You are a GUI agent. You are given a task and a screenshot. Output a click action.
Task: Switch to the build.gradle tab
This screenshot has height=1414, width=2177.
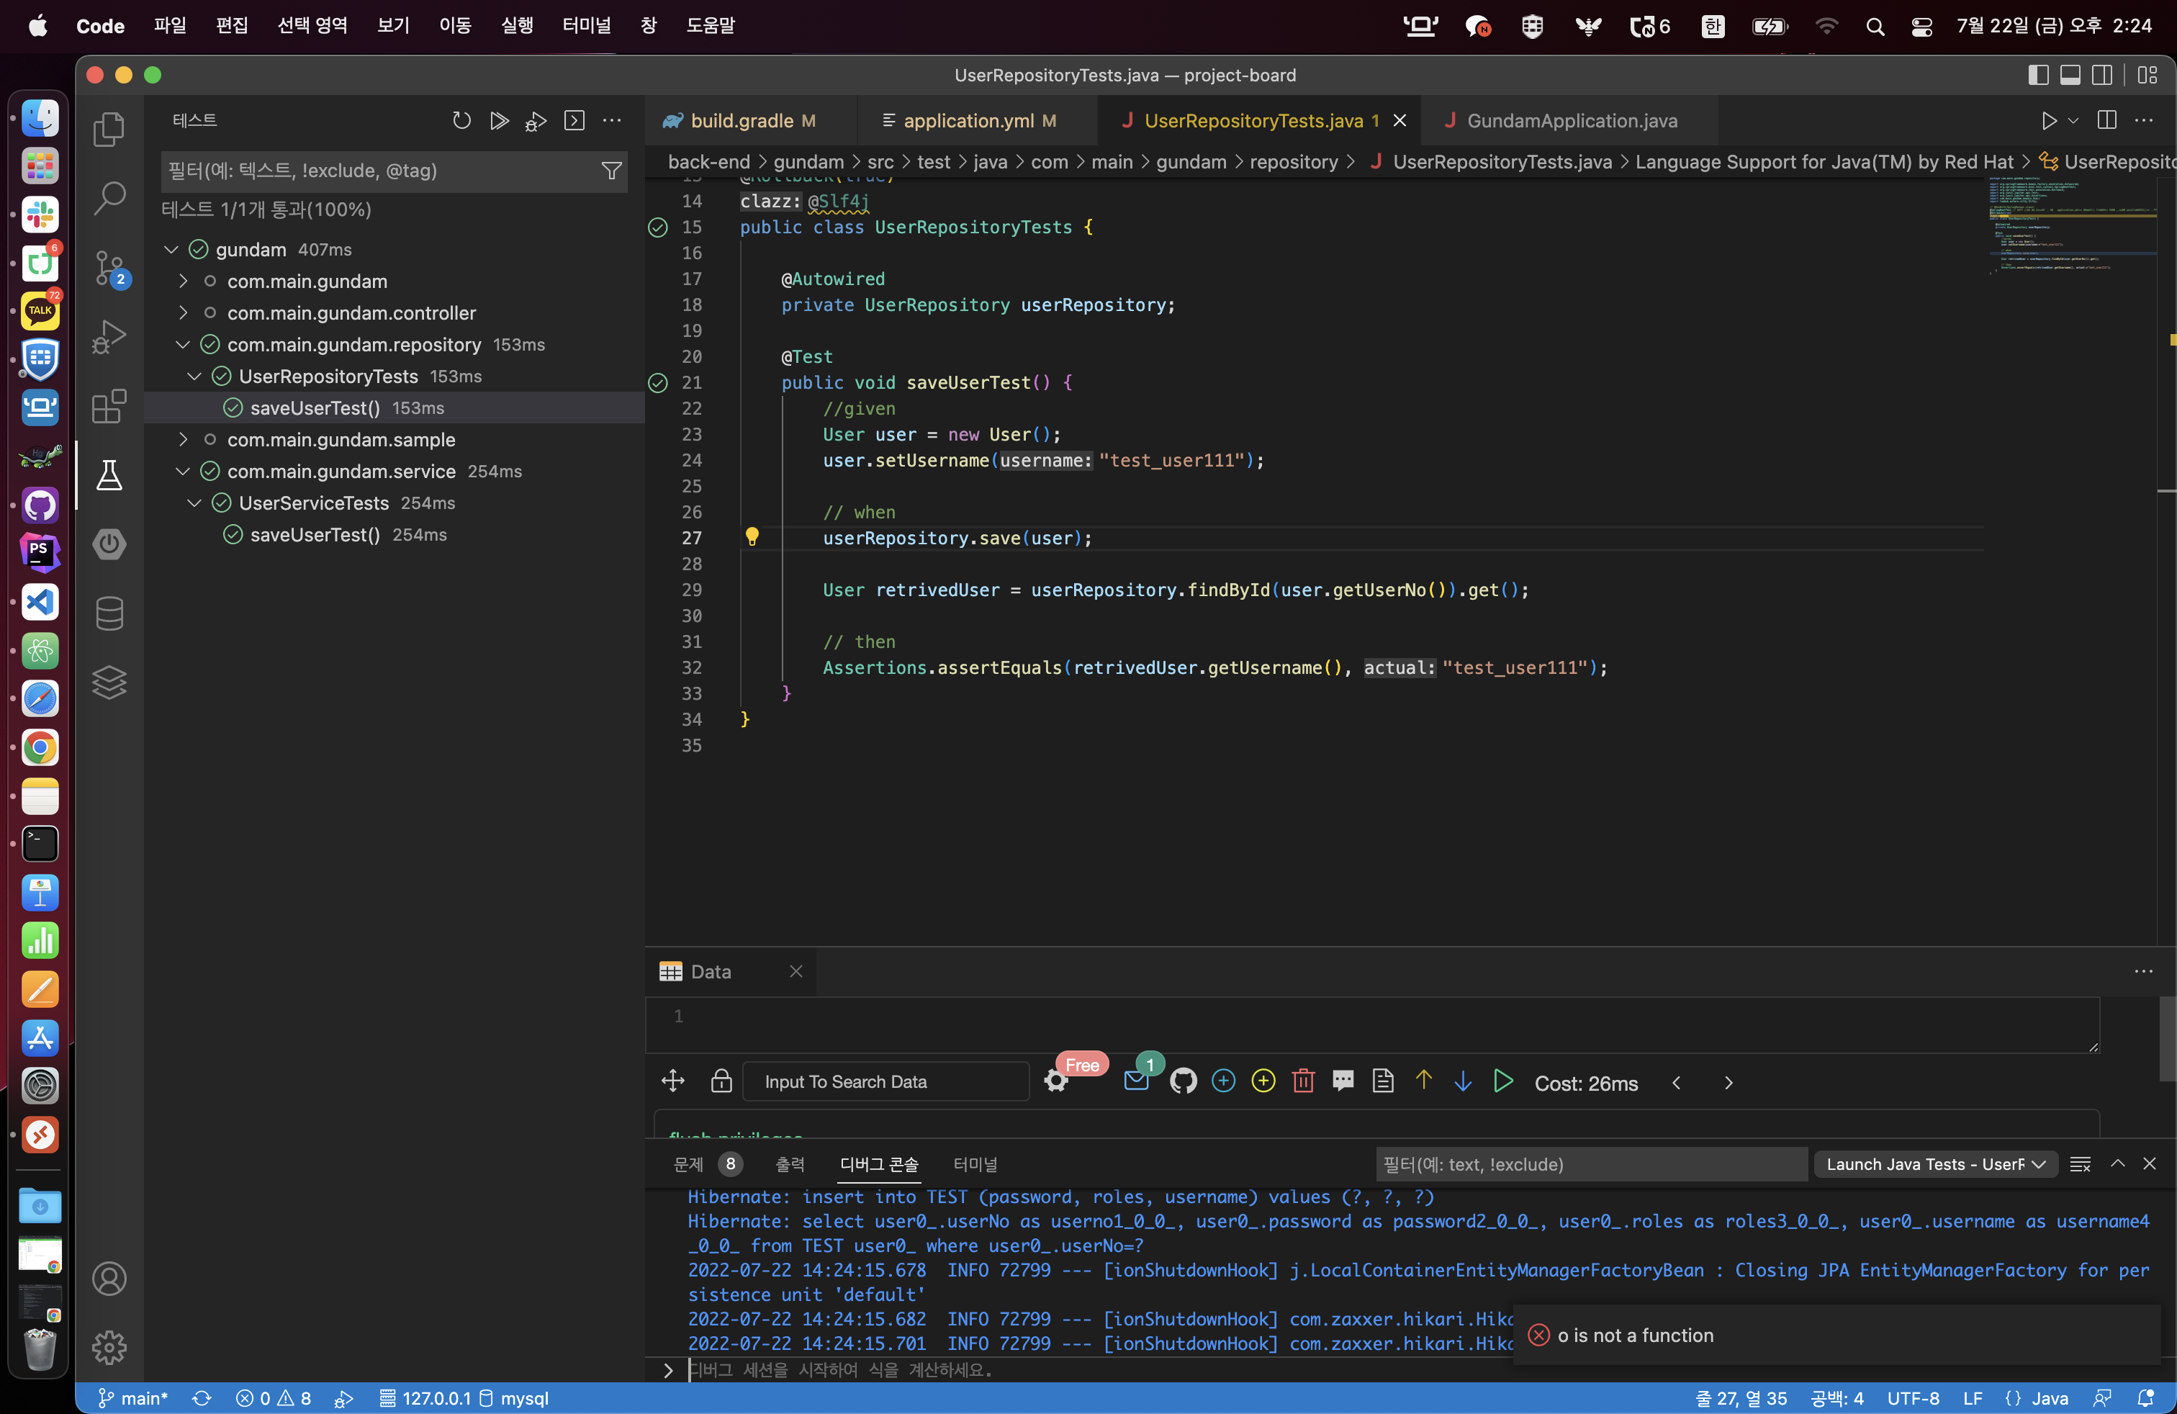pos(742,121)
